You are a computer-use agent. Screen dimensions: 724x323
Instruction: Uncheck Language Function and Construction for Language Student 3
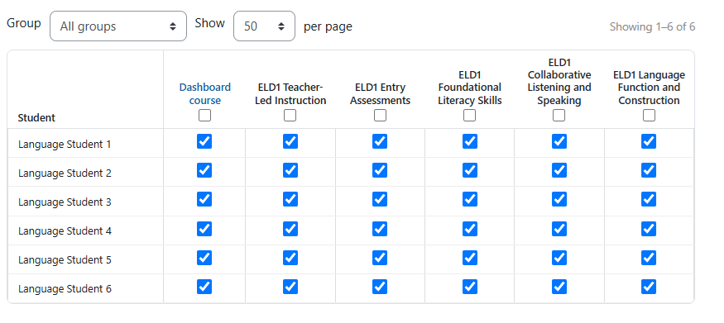coord(649,200)
